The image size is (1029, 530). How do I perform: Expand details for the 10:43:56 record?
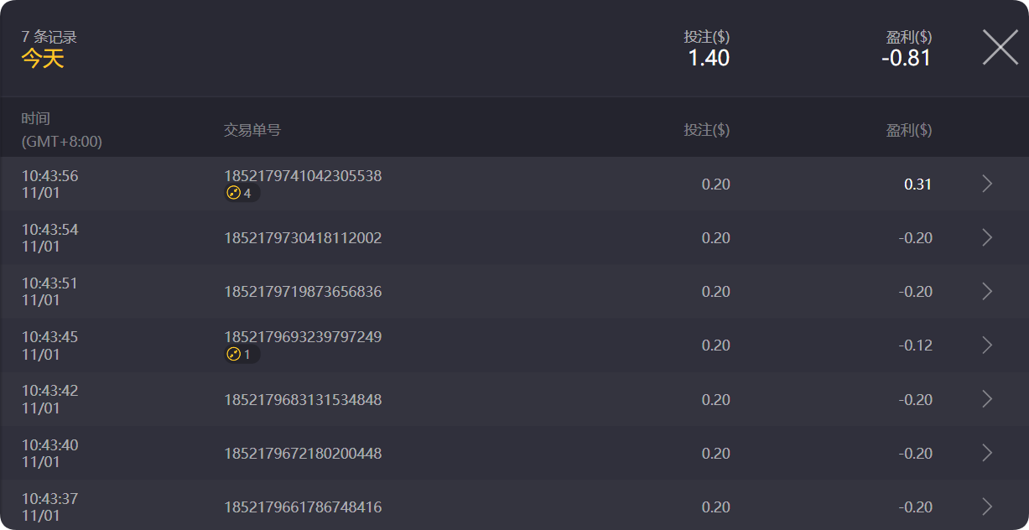tap(987, 184)
